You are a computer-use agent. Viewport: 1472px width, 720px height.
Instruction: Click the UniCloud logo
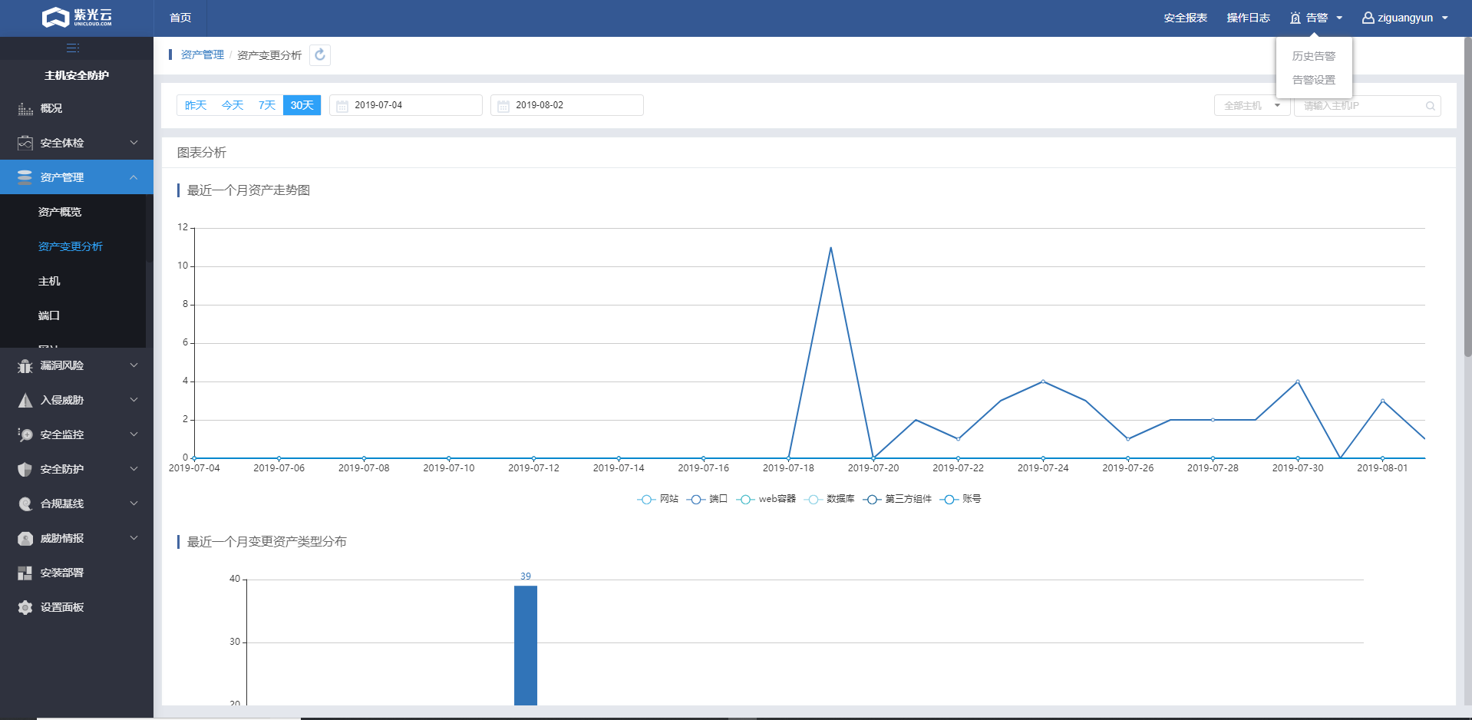[x=77, y=17]
